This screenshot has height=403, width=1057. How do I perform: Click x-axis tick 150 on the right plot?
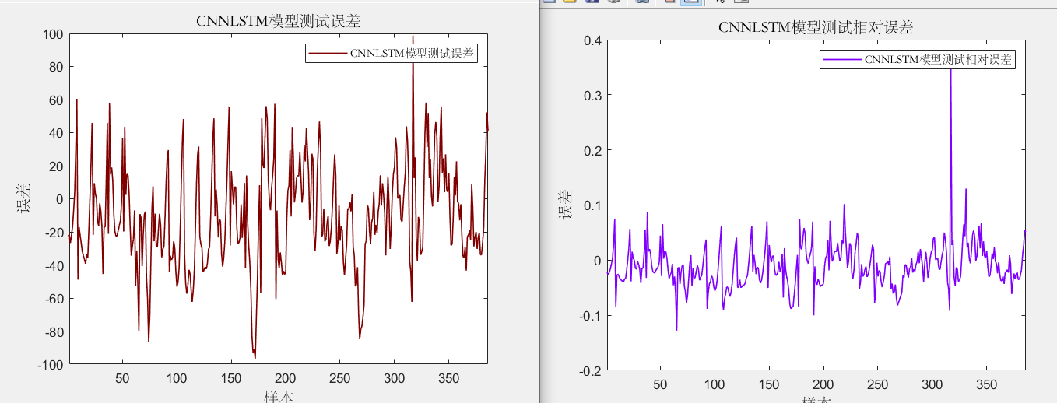click(x=769, y=384)
